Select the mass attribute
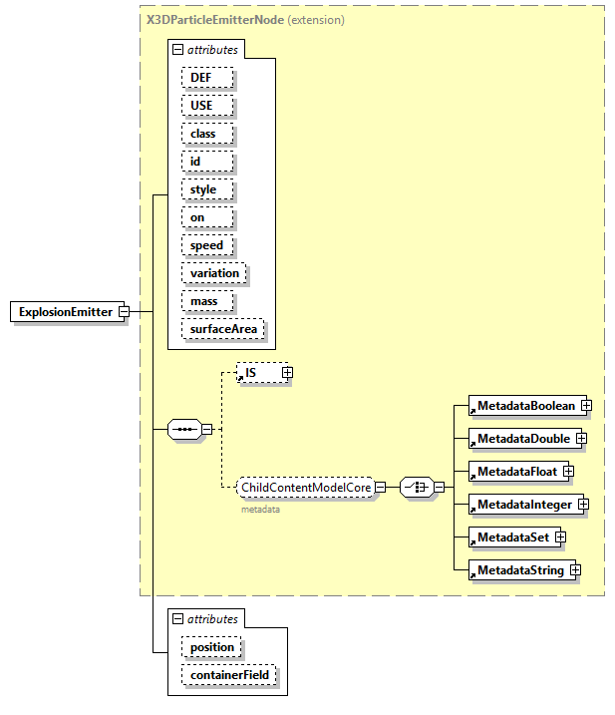Screen dimensions: 615x715 click(x=207, y=301)
